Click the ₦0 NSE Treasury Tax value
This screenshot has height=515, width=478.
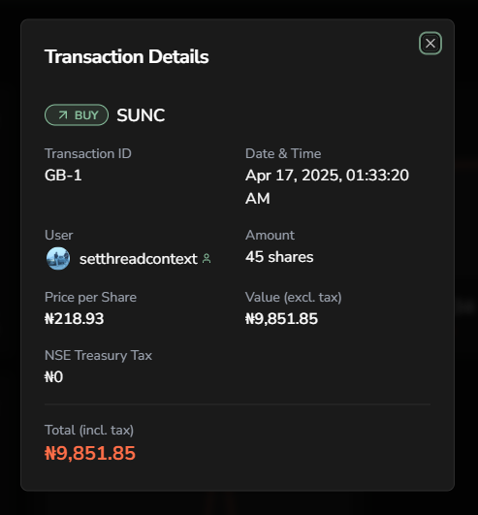pyautogui.click(x=54, y=376)
